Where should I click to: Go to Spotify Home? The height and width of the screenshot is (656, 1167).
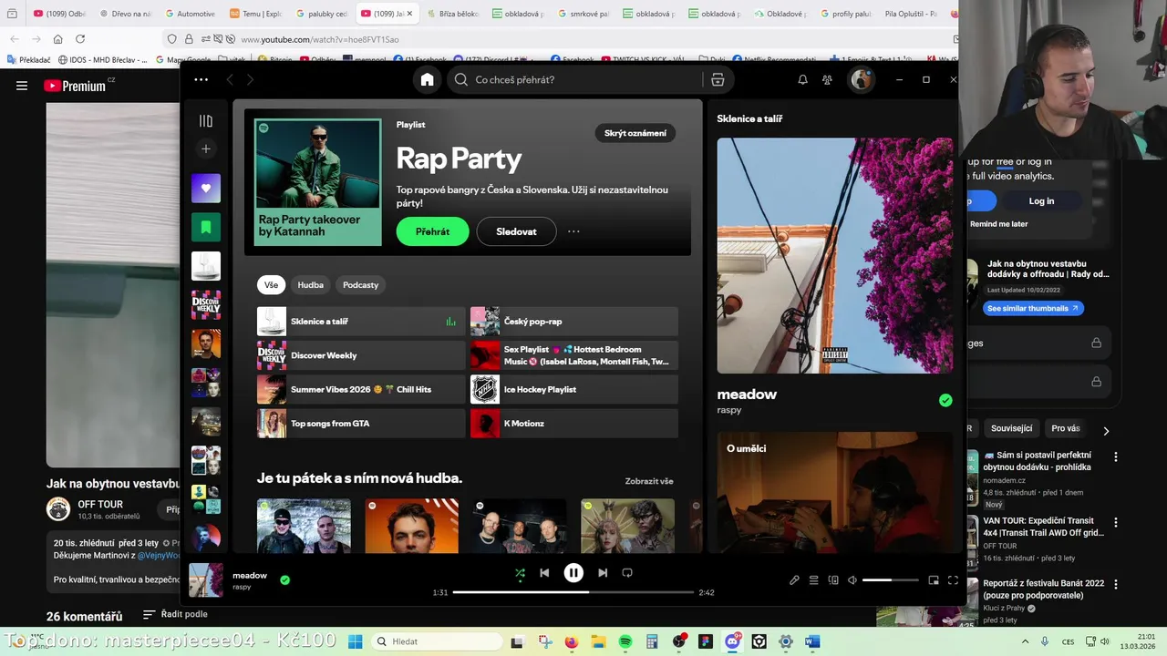point(427,80)
